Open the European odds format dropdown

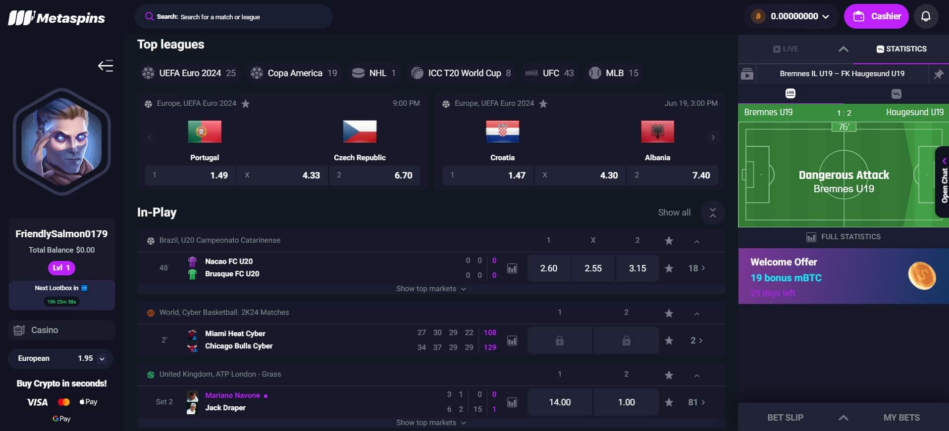coord(61,358)
